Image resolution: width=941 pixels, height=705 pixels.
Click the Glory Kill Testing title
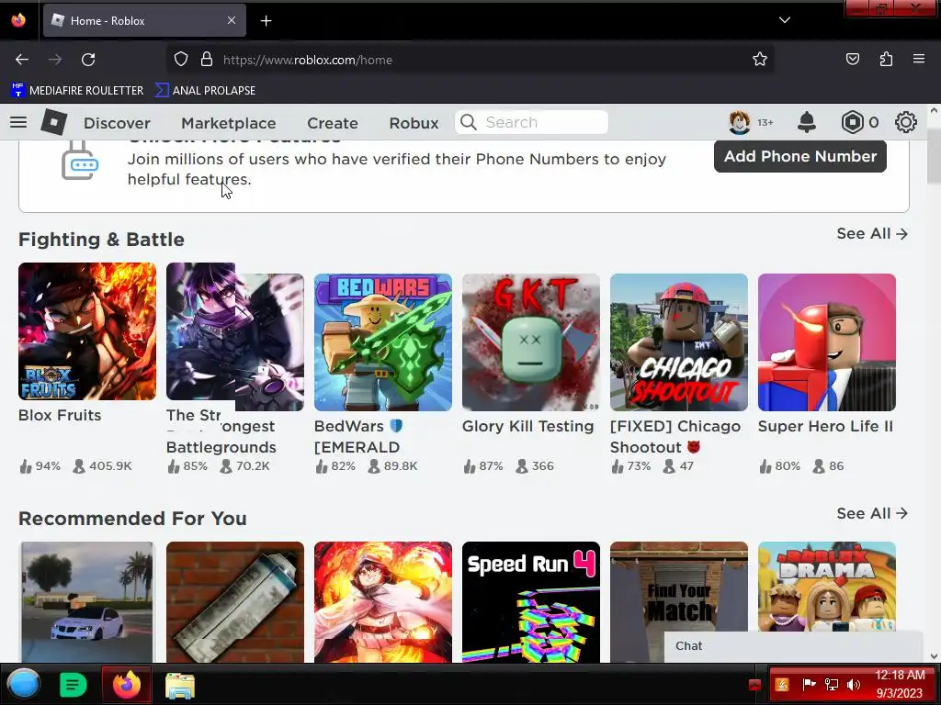[x=527, y=426]
